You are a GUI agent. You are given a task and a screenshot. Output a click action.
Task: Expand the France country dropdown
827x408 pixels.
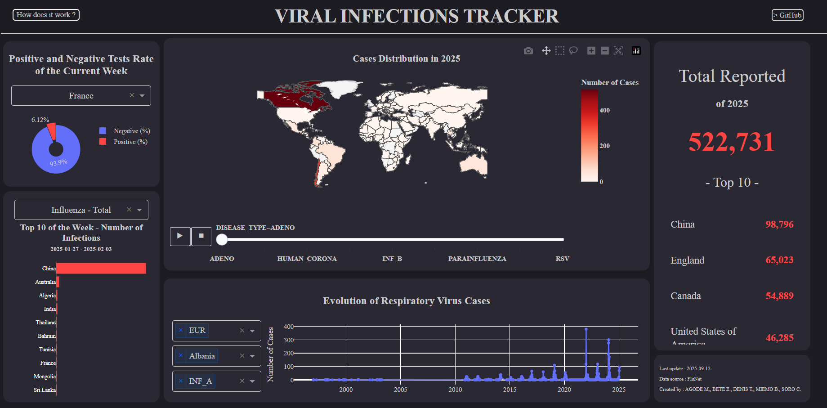pyautogui.click(x=142, y=96)
